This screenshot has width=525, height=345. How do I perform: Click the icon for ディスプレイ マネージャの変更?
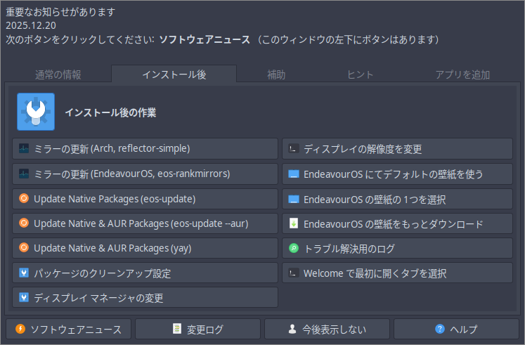click(x=24, y=297)
